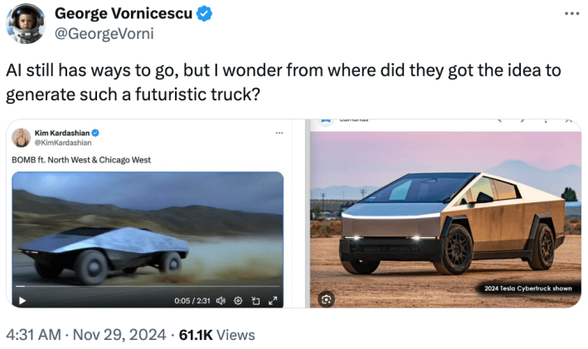The height and width of the screenshot is (349, 588).
Task: Open options on Kim Kardashian's embedded tweet
Action: click(x=279, y=133)
